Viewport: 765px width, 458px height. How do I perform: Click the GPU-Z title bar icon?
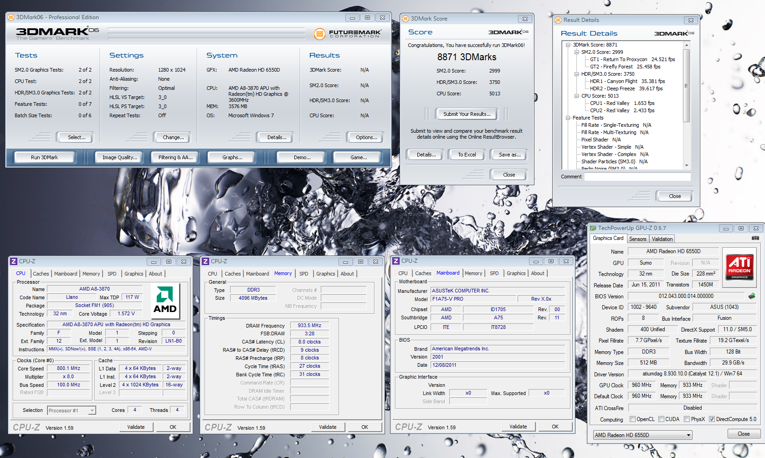pos(593,228)
